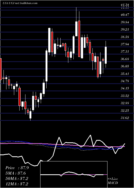Click the '5MA : 37.6' readout
Screen dimensions: 134x188
coord(16,173)
